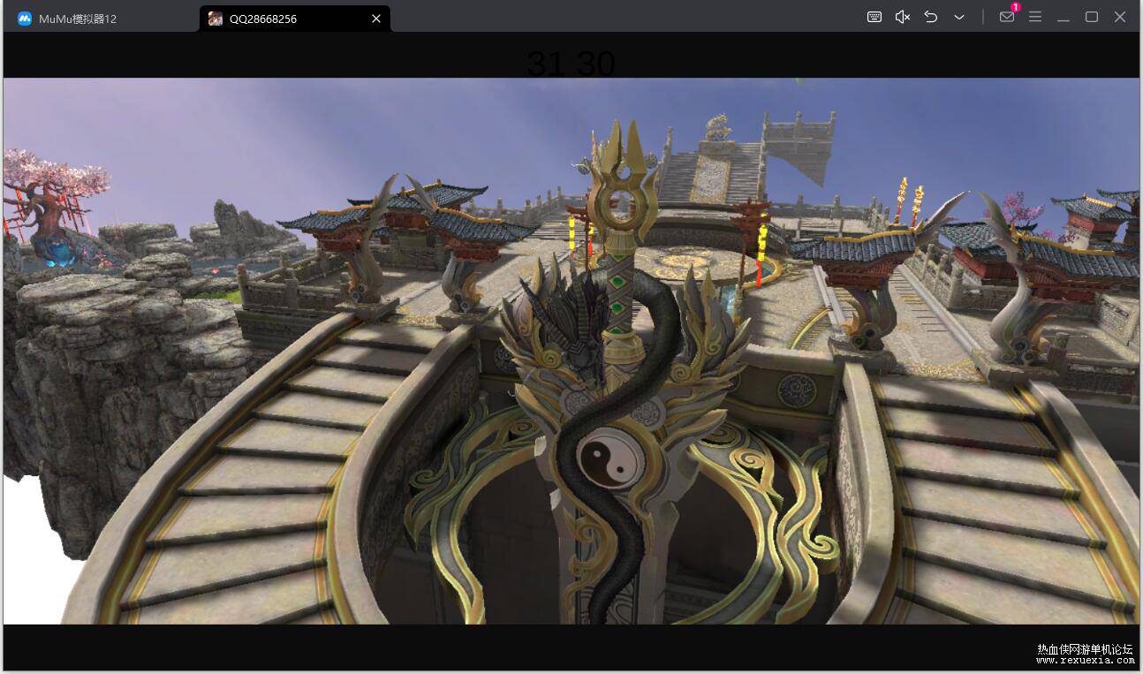This screenshot has height=674, width=1143.
Task: Open the hamburger menu
Action: pyautogui.click(x=1035, y=17)
